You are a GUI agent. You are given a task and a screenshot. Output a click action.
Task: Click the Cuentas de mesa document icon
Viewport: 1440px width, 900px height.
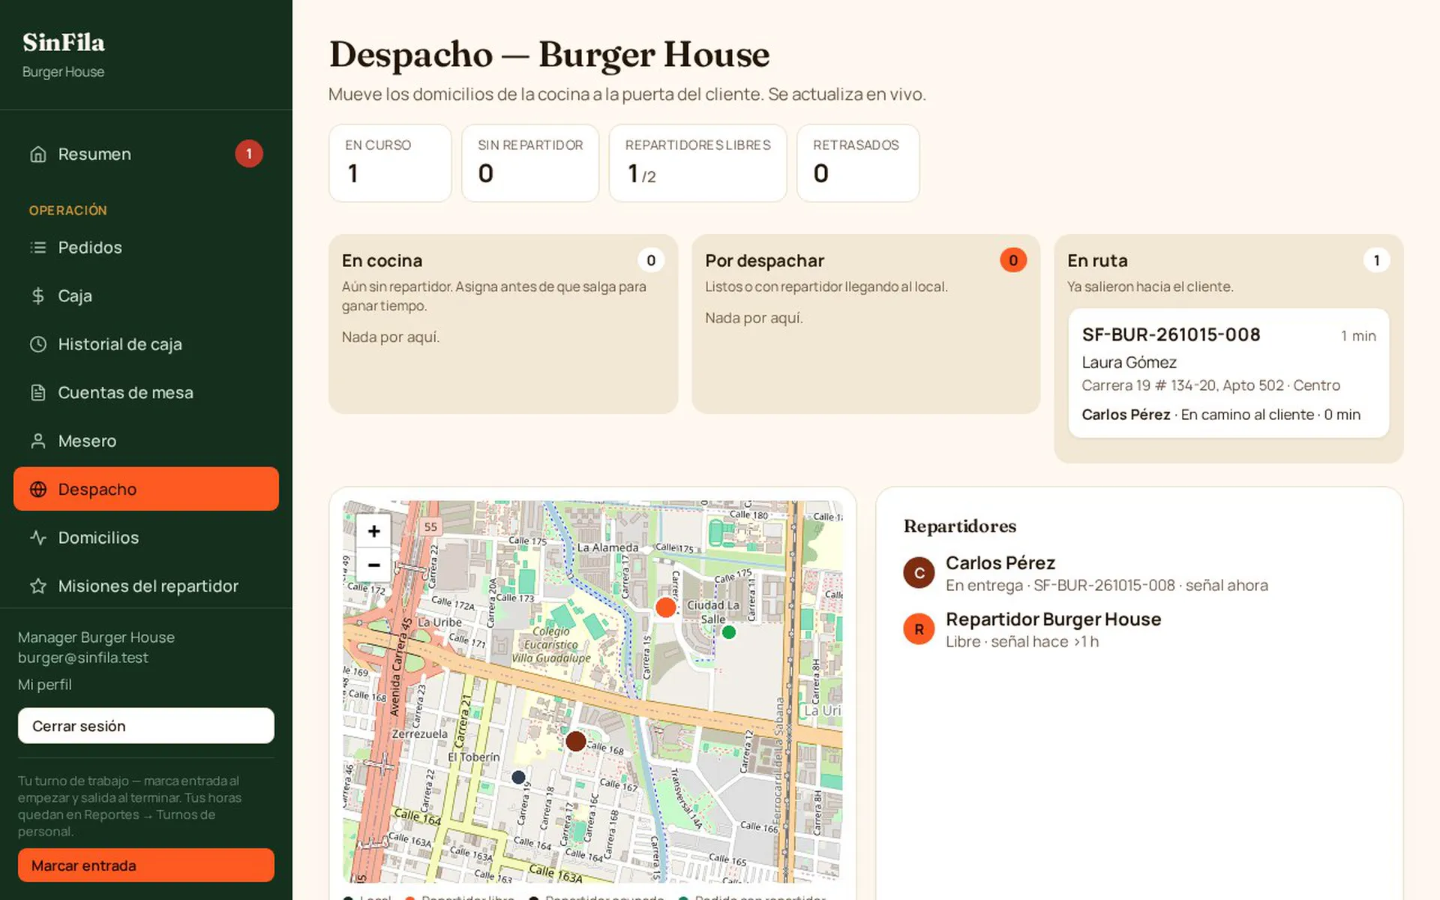pyautogui.click(x=38, y=392)
